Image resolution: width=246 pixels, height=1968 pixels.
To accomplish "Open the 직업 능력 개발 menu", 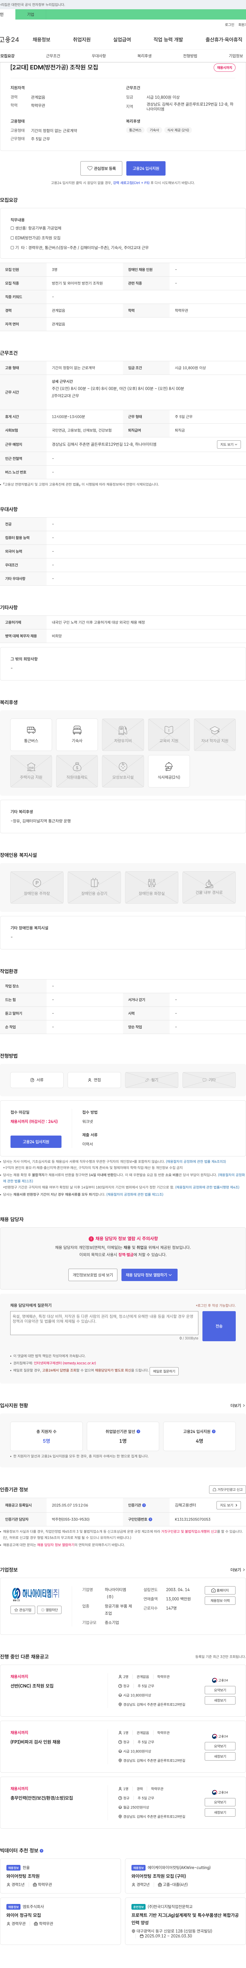I will 168,40.
